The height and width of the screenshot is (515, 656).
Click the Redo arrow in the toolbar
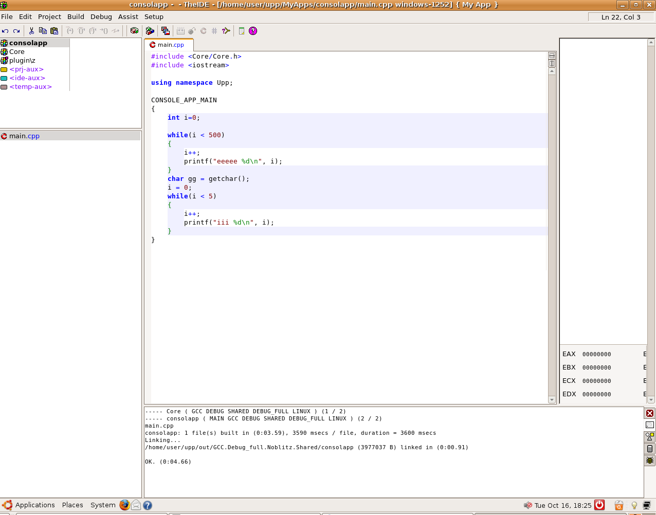tap(16, 31)
